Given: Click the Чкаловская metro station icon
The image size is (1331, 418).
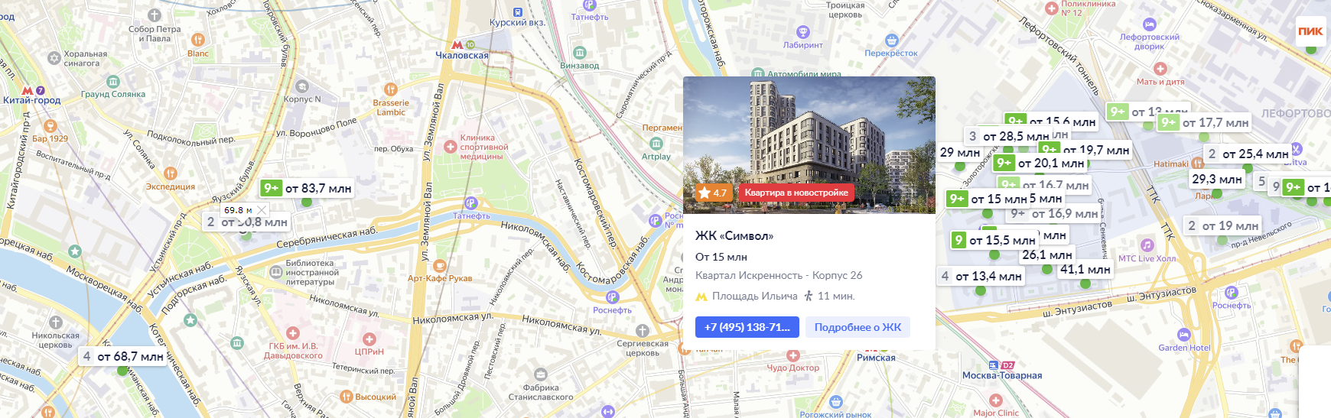Looking at the screenshot, I should 457,45.
